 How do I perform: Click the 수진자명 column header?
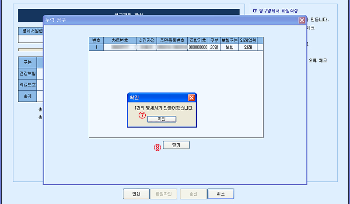(x=146, y=40)
